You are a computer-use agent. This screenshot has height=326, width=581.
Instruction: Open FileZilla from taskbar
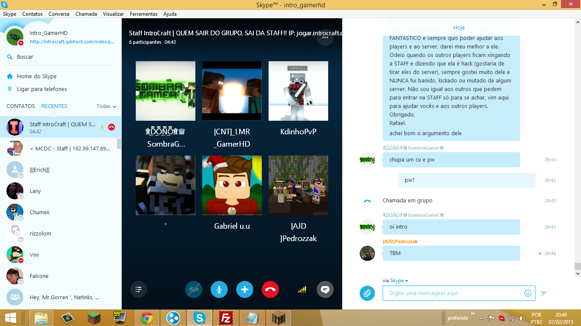(x=226, y=317)
